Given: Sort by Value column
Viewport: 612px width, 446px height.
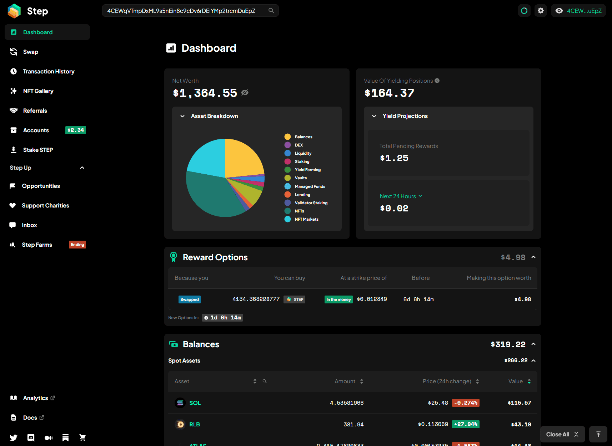Looking at the screenshot, I should [x=529, y=381].
